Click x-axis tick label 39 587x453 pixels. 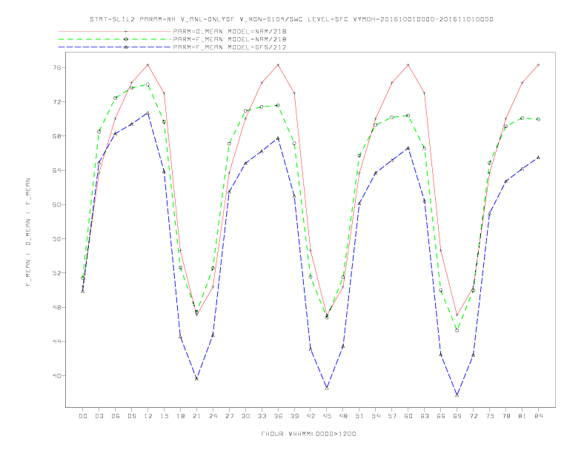[x=294, y=416]
